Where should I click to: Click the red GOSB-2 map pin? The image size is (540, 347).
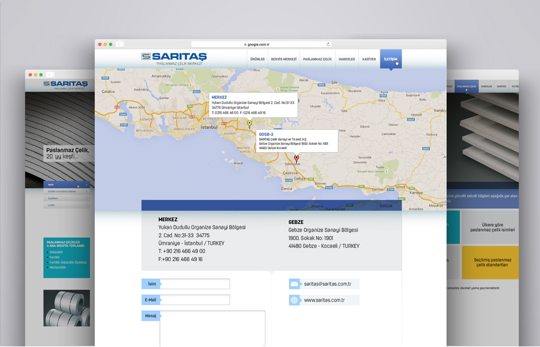click(x=296, y=159)
